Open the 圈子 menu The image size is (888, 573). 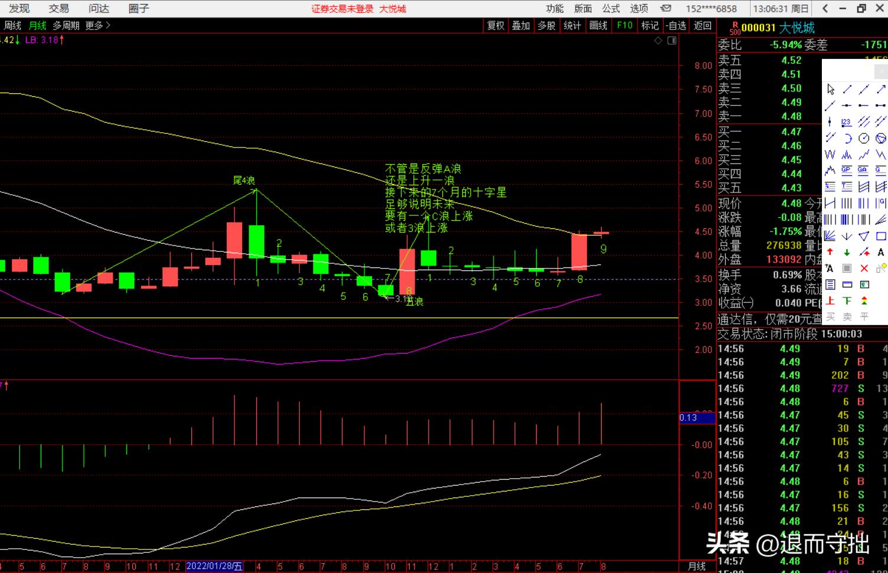tap(139, 8)
